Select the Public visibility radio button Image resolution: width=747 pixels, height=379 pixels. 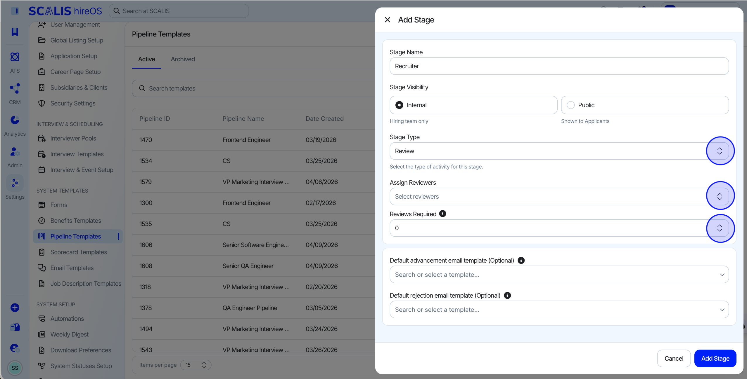(x=570, y=105)
